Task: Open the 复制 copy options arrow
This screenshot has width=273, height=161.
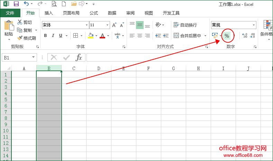Action: (x=36, y=30)
